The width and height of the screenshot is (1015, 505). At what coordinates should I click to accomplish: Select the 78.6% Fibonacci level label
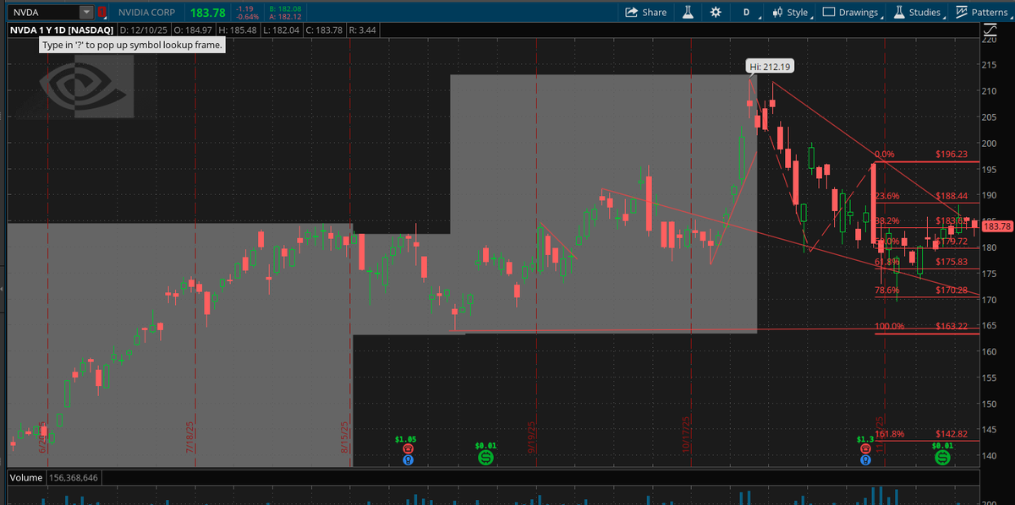(886, 290)
